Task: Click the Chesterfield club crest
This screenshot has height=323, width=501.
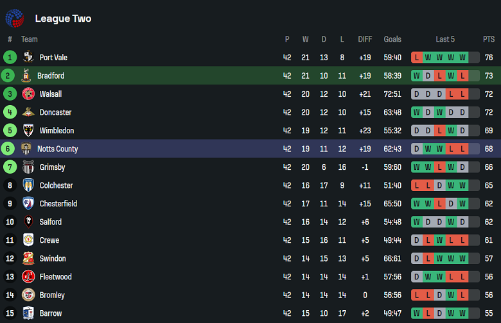Action: click(28, 204)
